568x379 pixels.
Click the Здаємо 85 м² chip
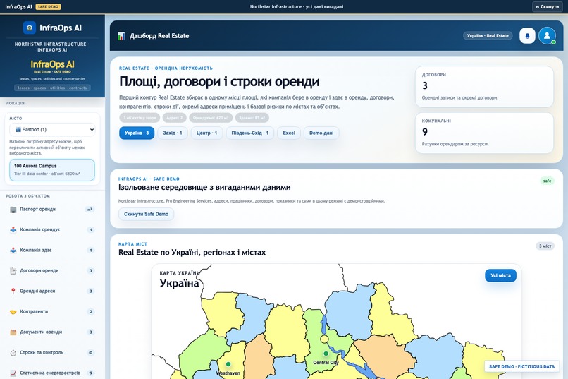click(x=252, y=117)
